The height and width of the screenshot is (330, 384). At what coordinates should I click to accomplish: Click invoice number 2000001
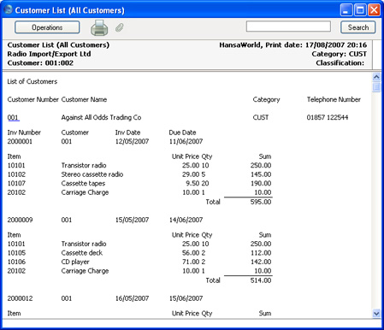pyautogui.click(x=20, y=141)
